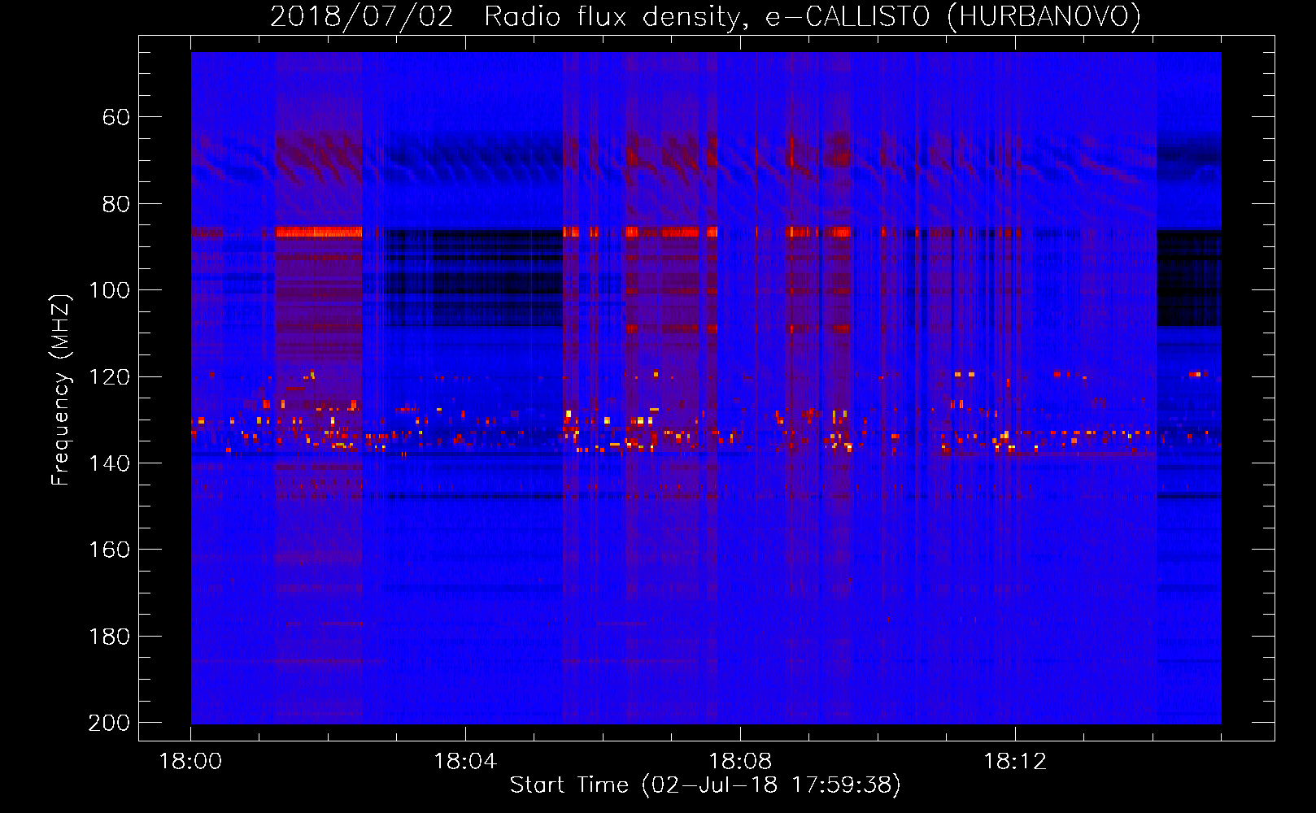Click frequency tick label "100"
Screen dimensions: 1316x813
pyautogui.click(x=109, y=290)
